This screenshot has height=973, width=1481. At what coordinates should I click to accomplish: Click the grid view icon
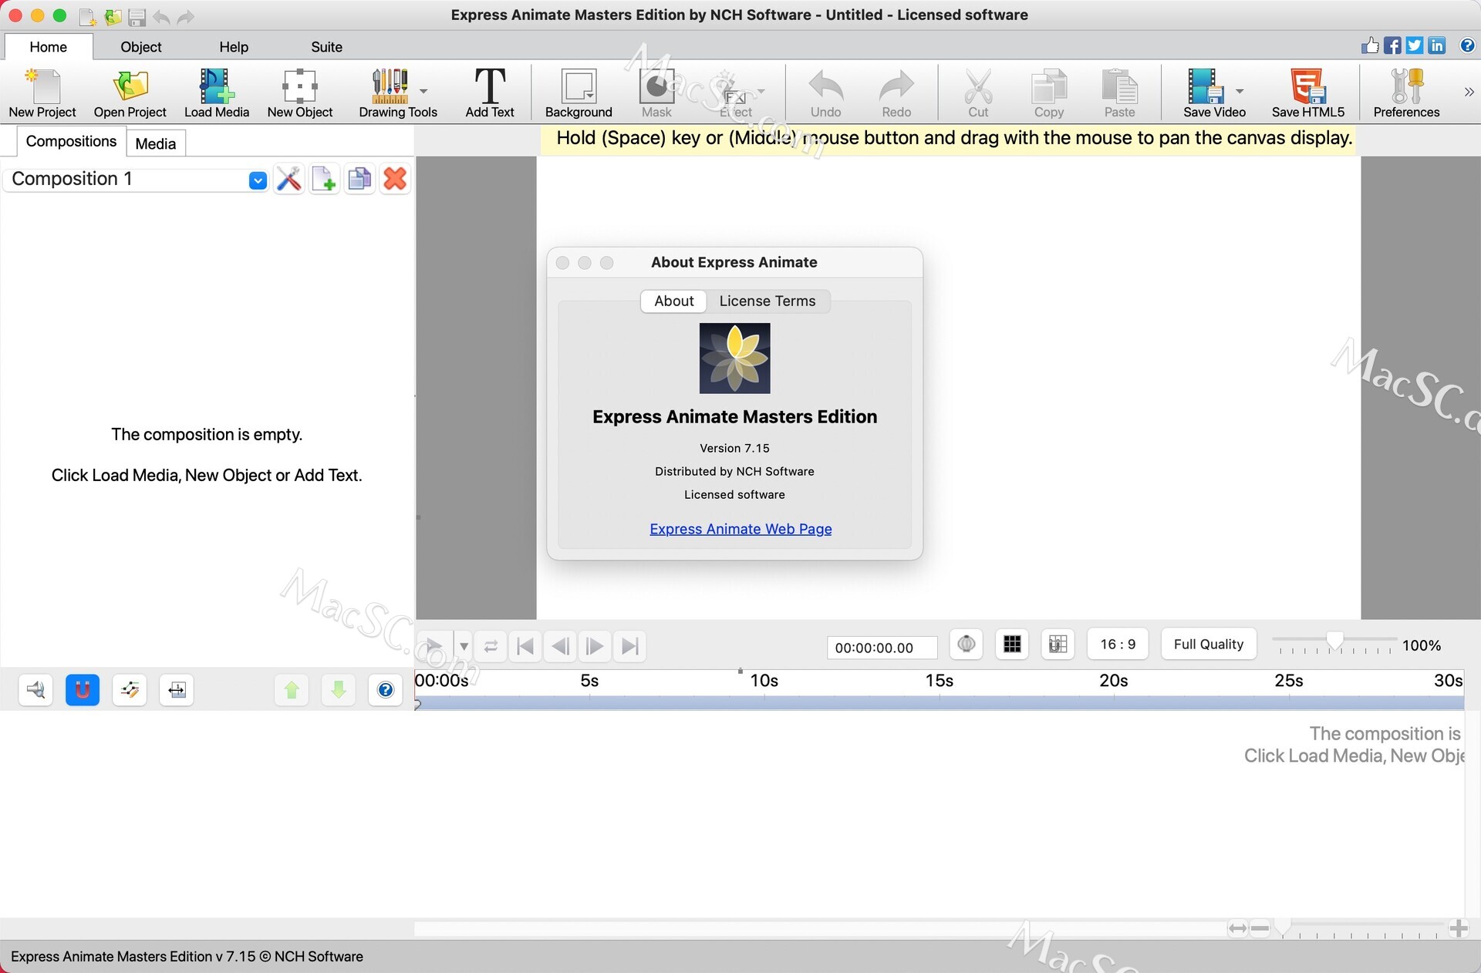tap(1010, 644)
